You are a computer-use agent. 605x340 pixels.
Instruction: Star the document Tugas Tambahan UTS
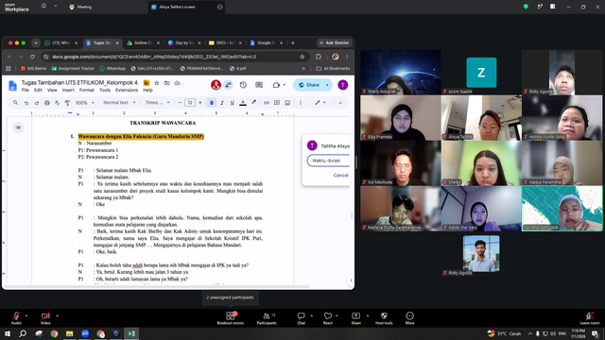[x=157, y=83]
